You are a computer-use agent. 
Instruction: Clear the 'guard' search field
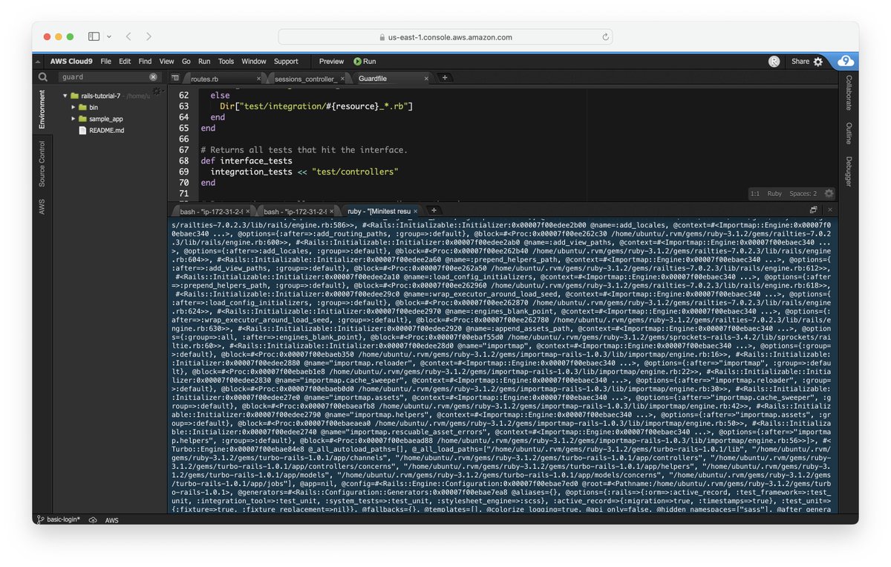click(153, 77)
